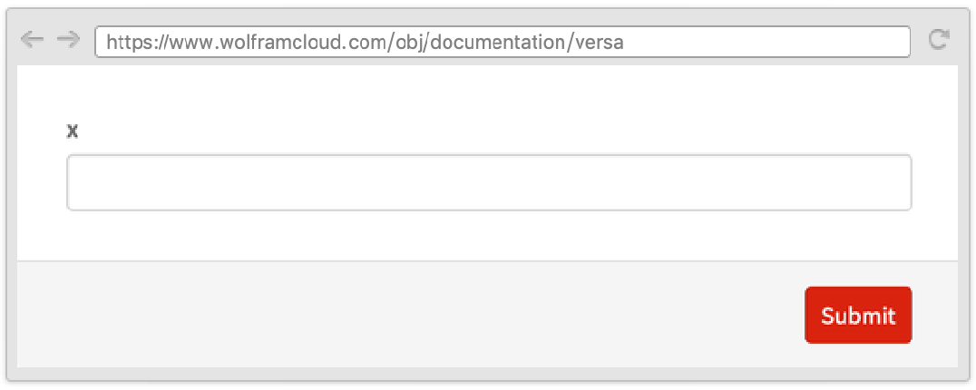Click the word Submit on the red button
The image size is (976, 390).
point(858,316)
